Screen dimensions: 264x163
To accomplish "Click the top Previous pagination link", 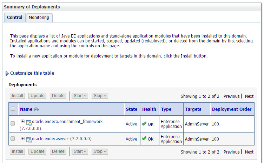I will 231,96.
